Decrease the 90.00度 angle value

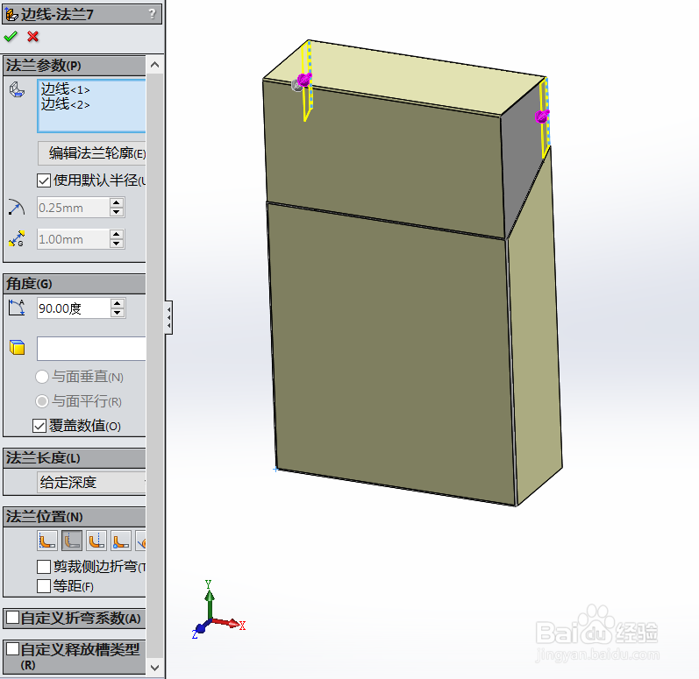point(118,313)
